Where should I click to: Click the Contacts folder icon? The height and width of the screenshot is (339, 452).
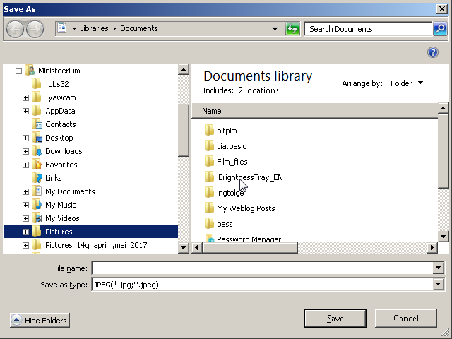(37, 124)
